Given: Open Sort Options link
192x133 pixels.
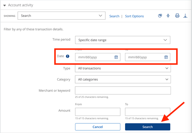Looking at the screenshot, I should (134, 16).
